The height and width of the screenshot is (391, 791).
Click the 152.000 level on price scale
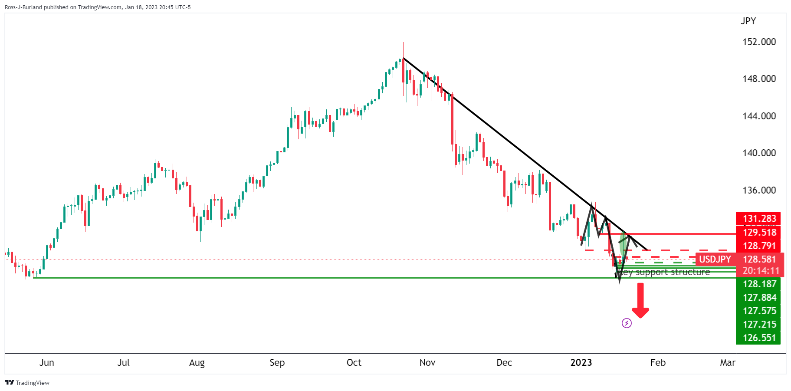[x=759, y=42]
